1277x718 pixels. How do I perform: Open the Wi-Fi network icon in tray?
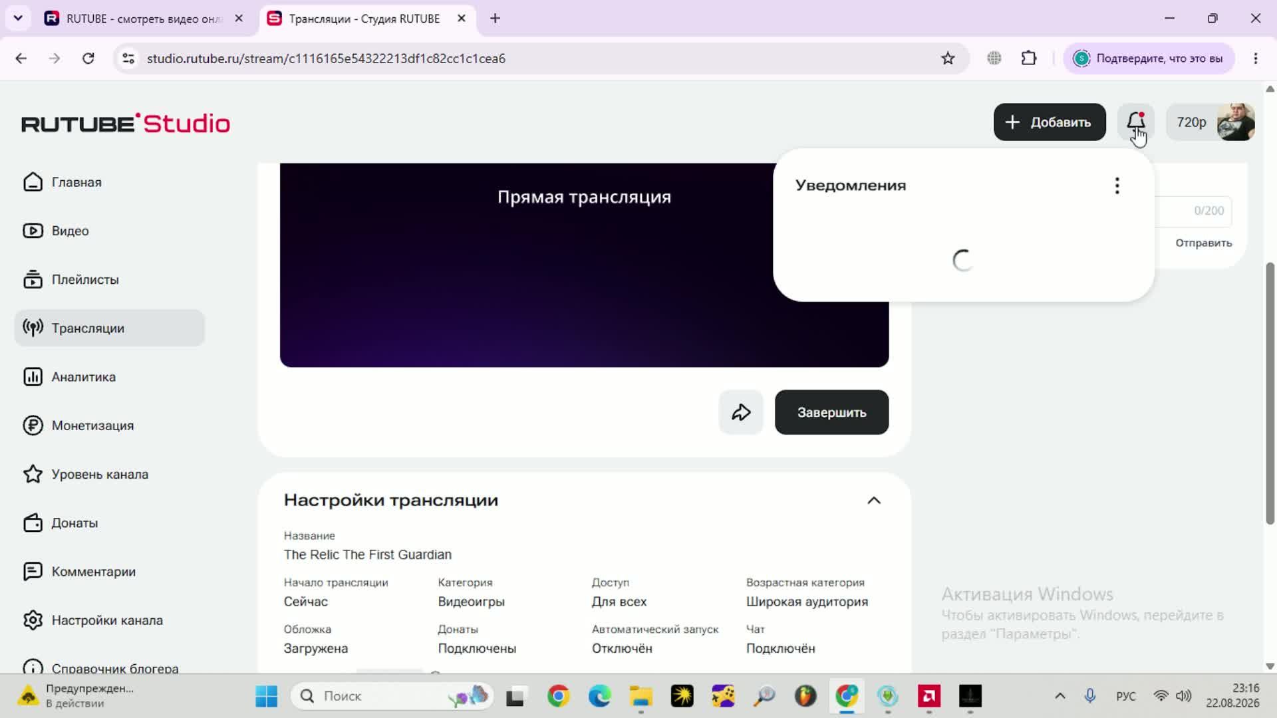[1161, 696]
